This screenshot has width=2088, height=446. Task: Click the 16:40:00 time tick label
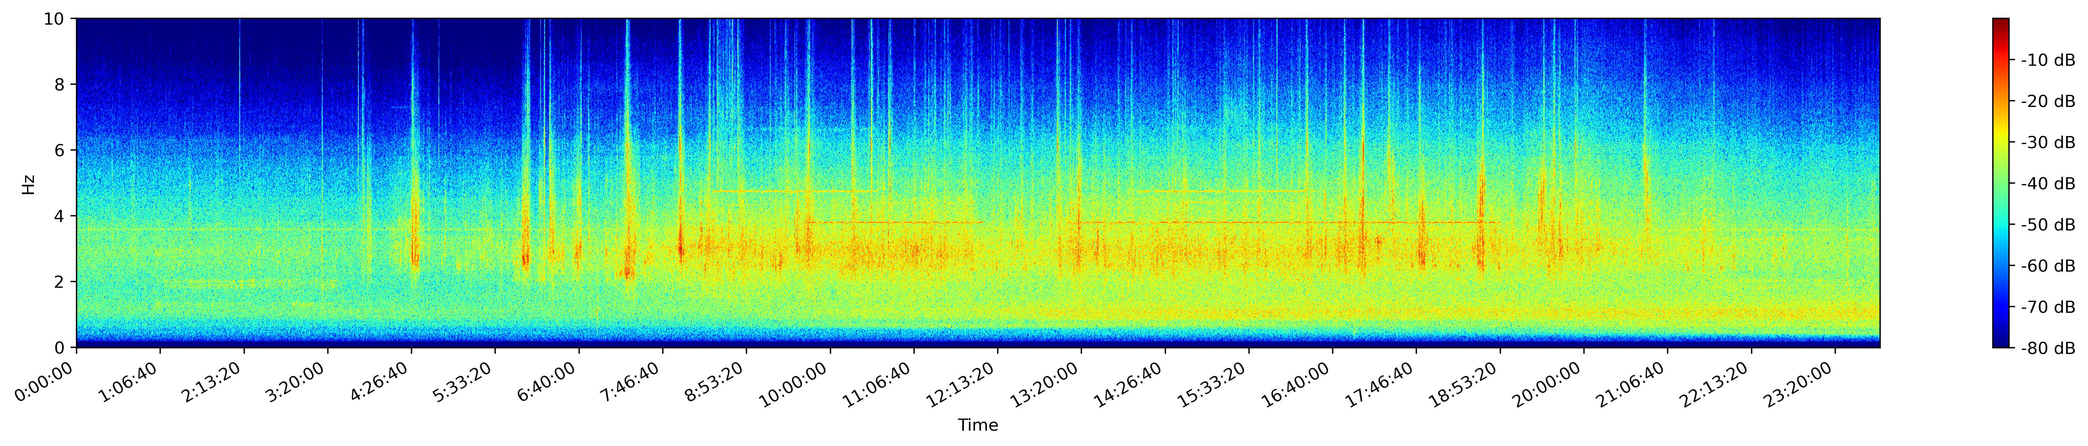pyautogui.click(x=1299, y=382)
